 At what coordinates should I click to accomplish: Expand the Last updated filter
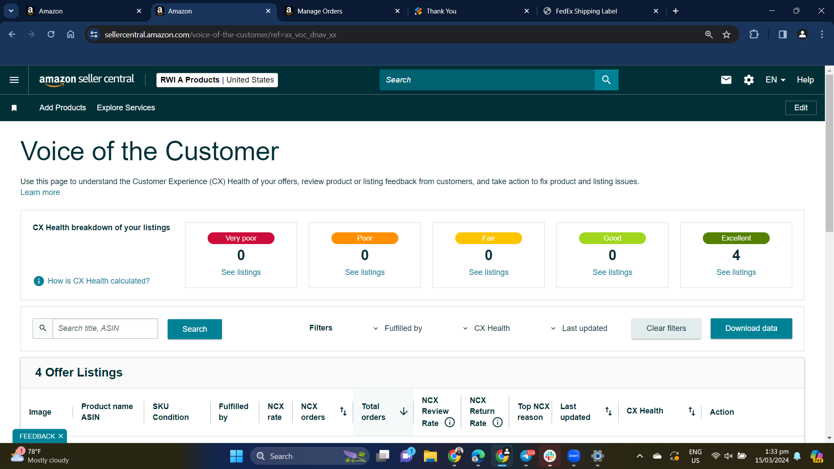[x=579, y=328]
